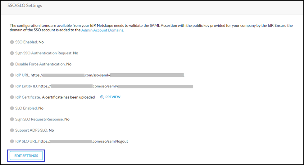This screenshot has width=304, height=165.
Task: Click info icon for Sign SLO Request/Response
Action: pos(12,119)
